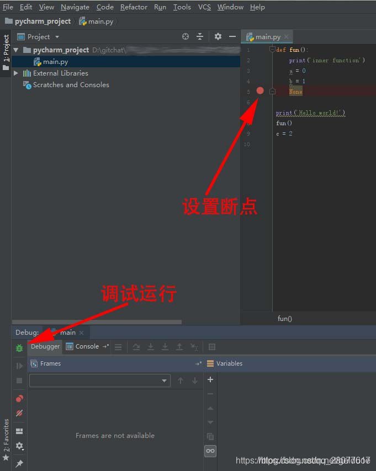Click main.py breadcrumb in navigation bar

point(96,22)
